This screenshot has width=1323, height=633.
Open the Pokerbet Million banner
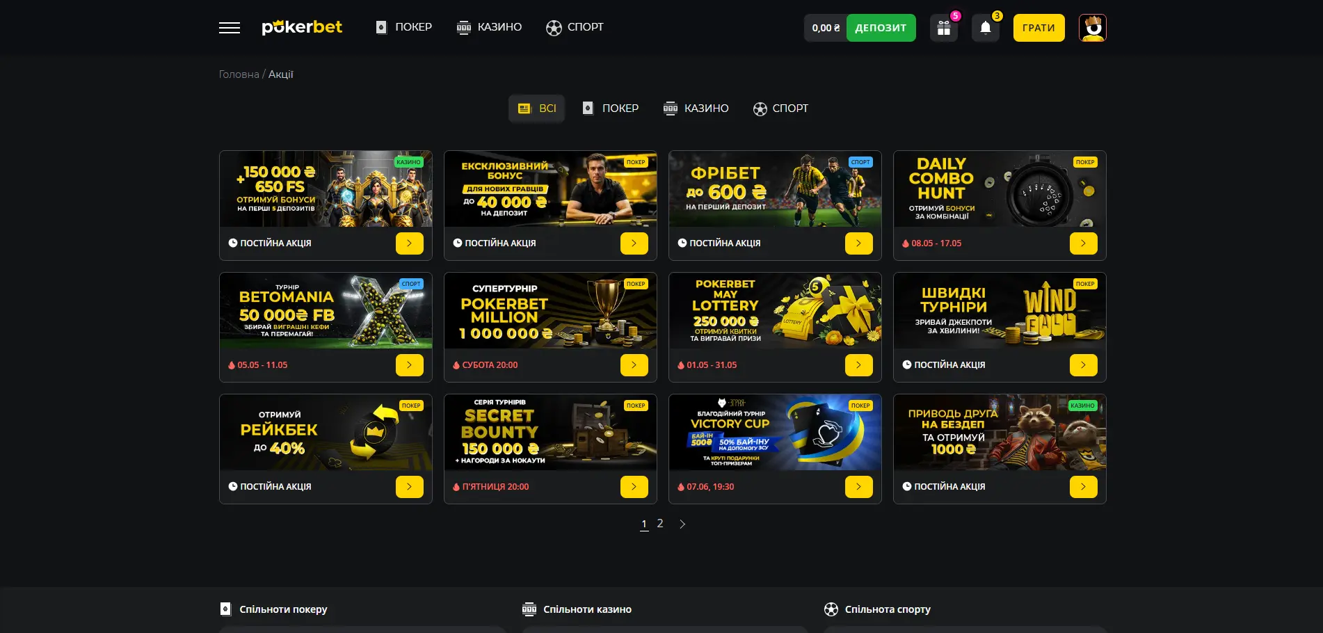click(x=550, y=310)
